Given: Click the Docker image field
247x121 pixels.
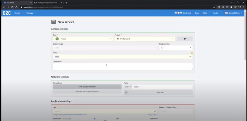Looking at the screenshot, I should pos(105,48).
